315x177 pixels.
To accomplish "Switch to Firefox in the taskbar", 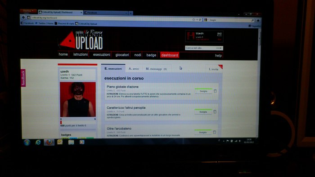I will (49, 142).
